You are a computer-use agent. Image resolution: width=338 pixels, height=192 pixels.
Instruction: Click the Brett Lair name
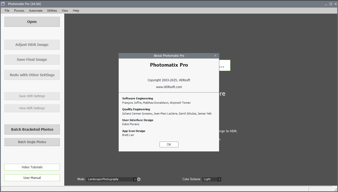click(128, 135)
